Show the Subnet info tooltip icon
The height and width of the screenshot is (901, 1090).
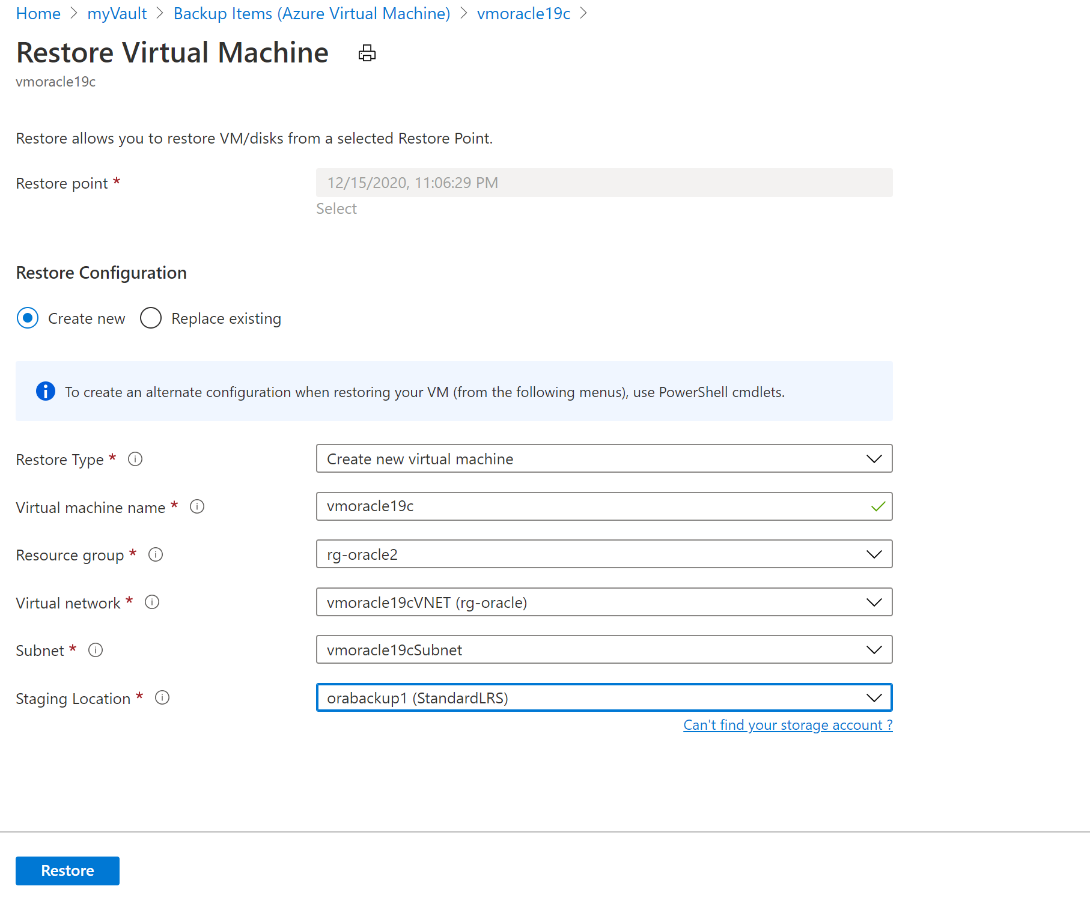[96, 650]
